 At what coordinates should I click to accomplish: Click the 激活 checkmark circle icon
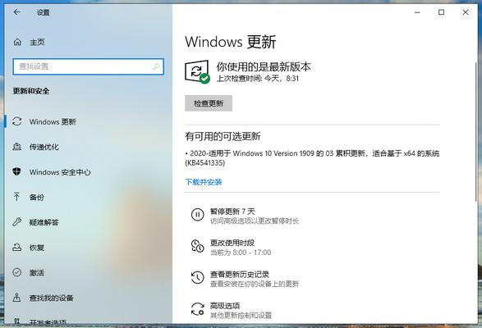click(x=17, y=272)
